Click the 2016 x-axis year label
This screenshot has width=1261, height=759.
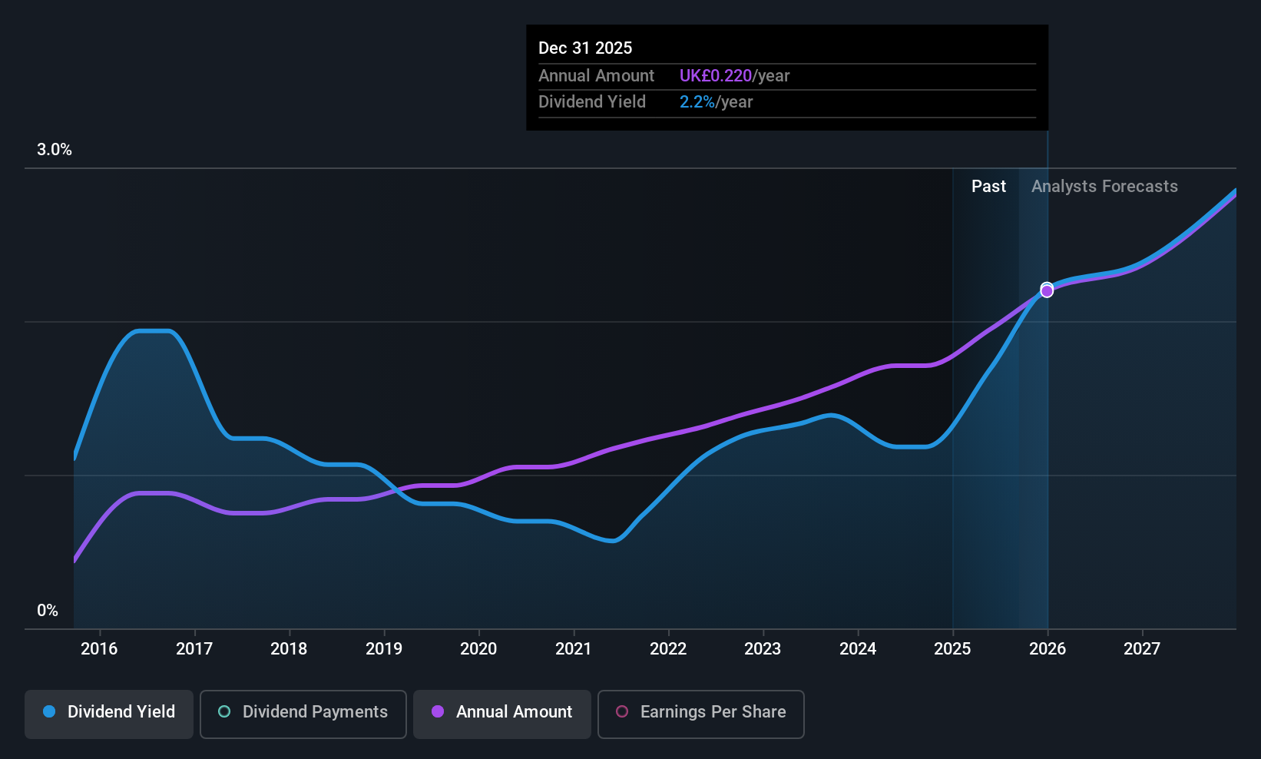point(99,648)
